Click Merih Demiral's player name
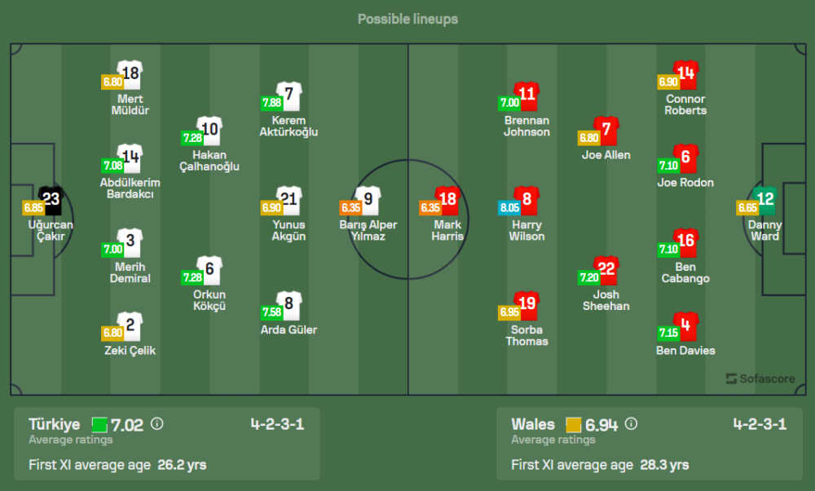This screenshot has width=815, height=491. click(130, 272)
